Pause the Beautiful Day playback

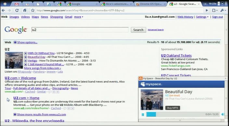tap(143, 115)
